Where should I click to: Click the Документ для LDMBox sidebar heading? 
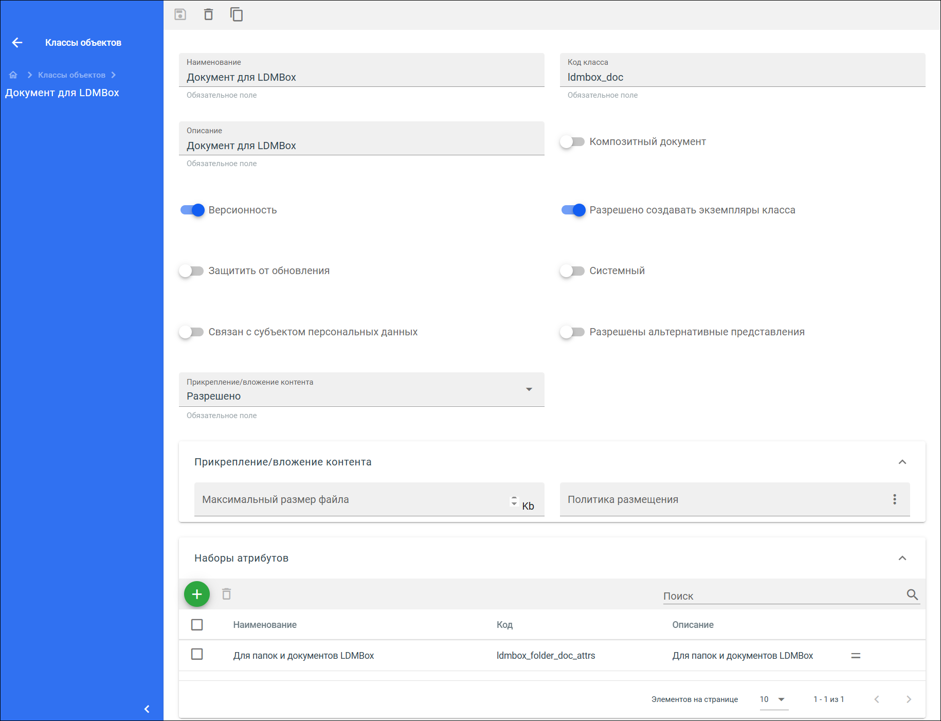click(x=62, y=93)
